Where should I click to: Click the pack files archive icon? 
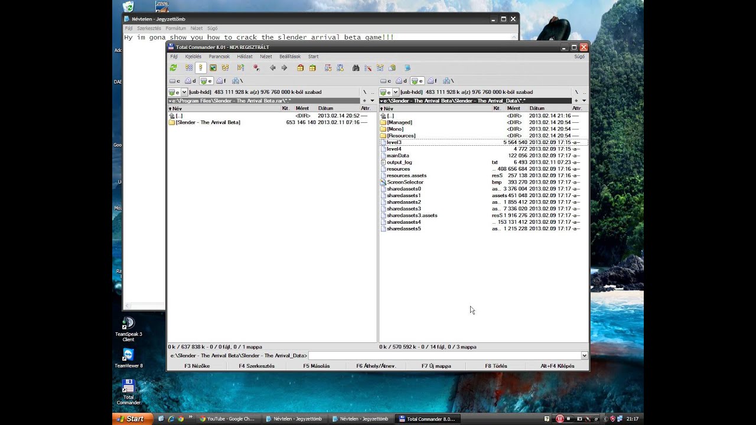tap(300, 68)
